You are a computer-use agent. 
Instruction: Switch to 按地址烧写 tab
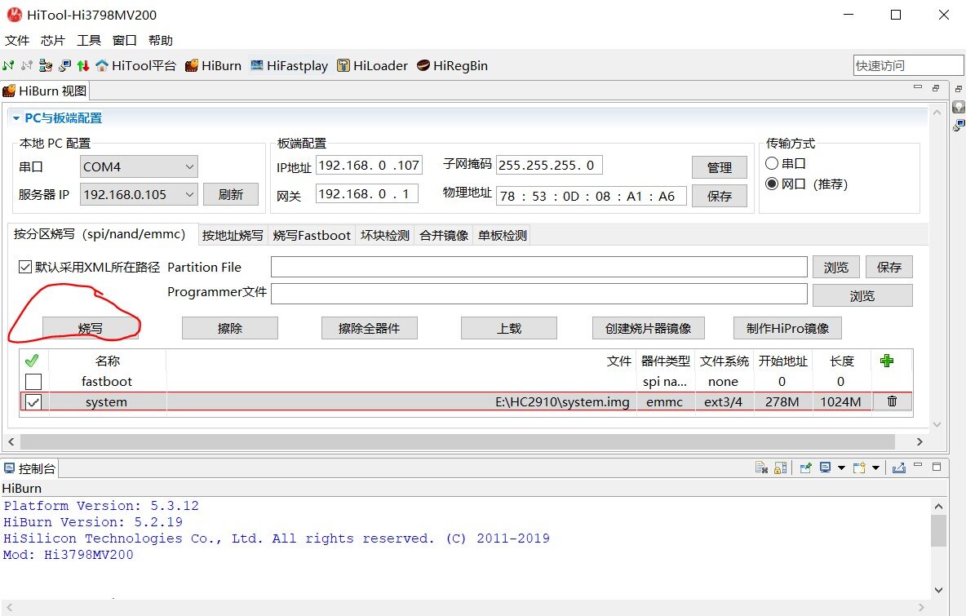(233, 235)
